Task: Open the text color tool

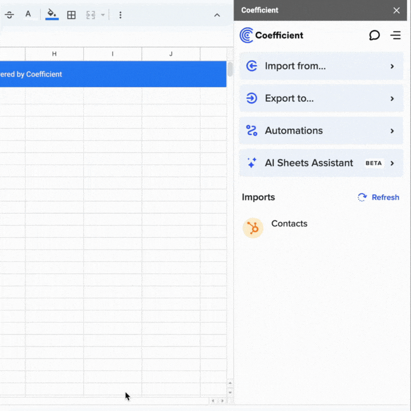Action: pos(28,14)
